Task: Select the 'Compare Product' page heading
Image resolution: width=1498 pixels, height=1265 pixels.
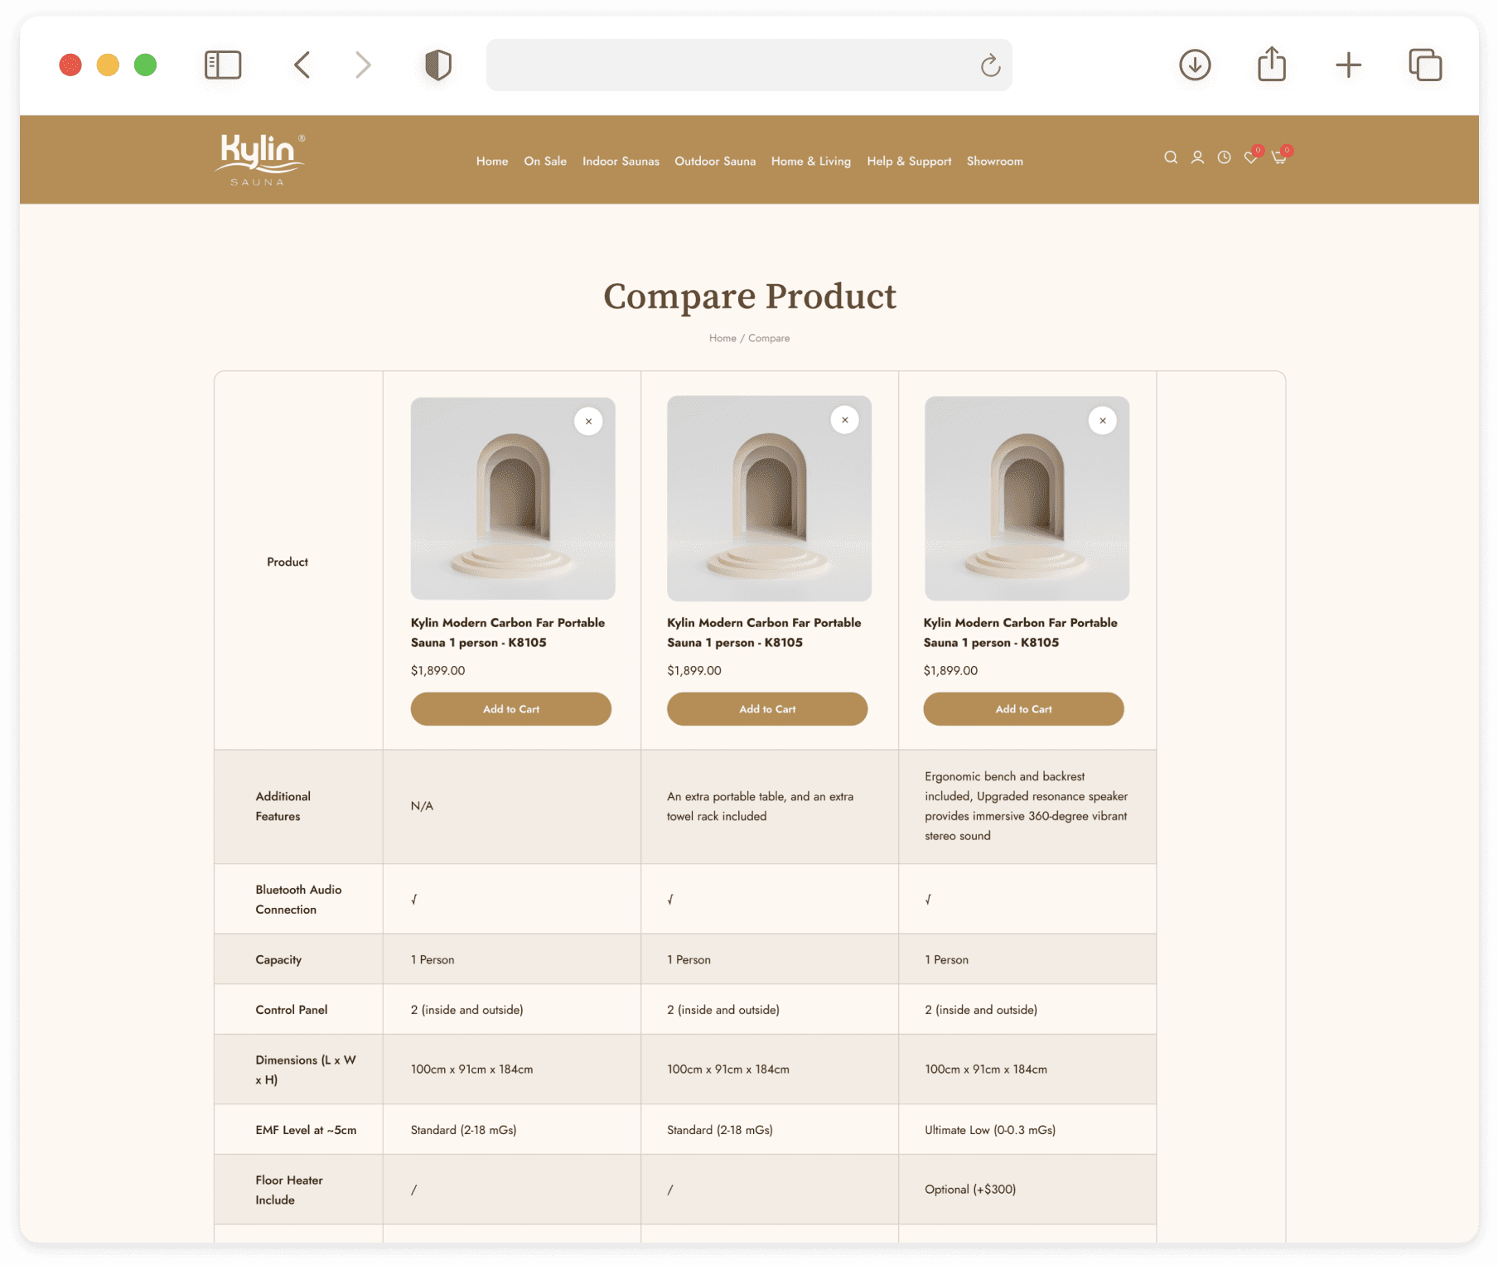Action: (750, 296)
